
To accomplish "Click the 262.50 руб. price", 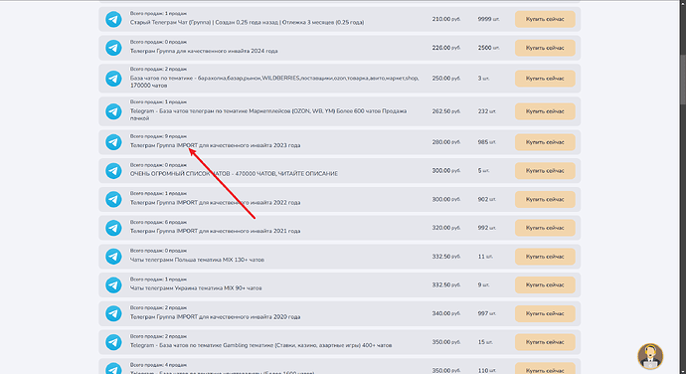I will [446, 111].
